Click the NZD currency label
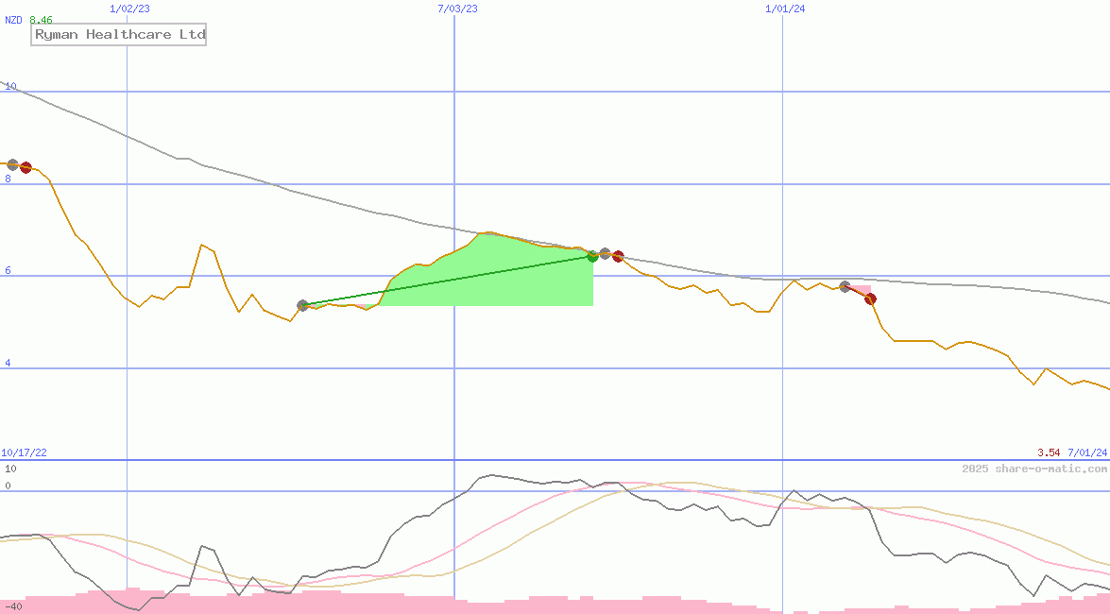Screen dimensions: 1110x614 14,20
